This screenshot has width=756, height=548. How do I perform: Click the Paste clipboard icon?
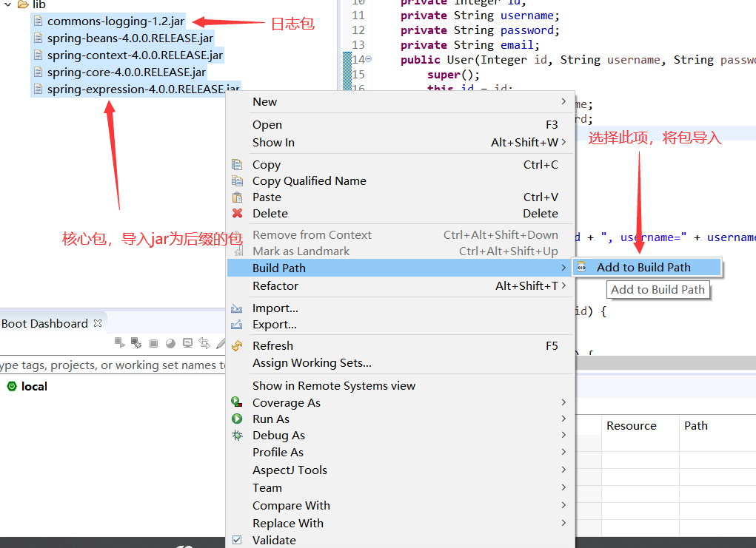[237, 197]
